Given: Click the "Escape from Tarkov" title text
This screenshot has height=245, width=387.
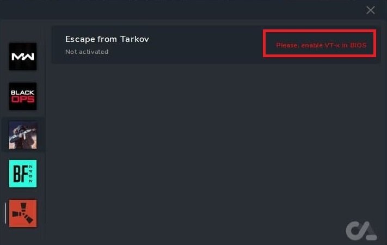Looking at the screenshot, I should [x=107, y=39].
